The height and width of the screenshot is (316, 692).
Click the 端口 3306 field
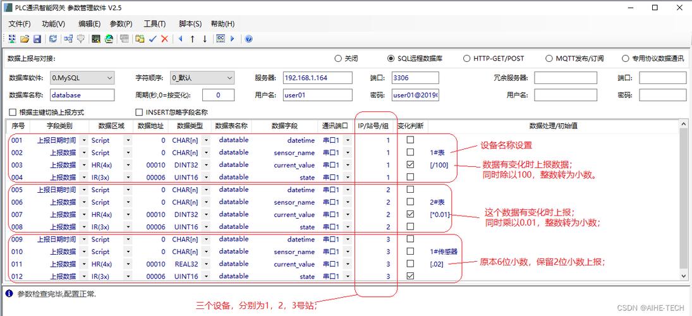[415, 78]
